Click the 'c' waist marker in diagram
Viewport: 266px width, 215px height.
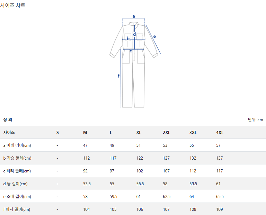[131, 51]
